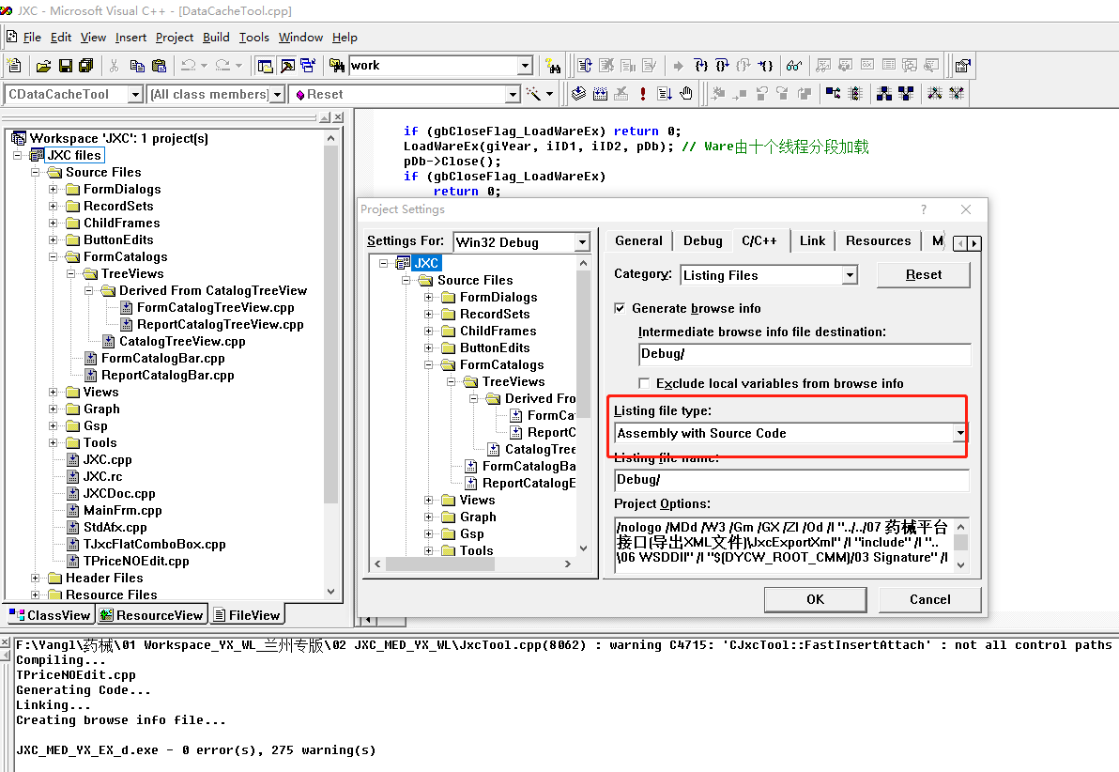This screenshot has height=772, width=1119.
Task: Click the Find in Files binoculars icon
Action: coord(336,66)
